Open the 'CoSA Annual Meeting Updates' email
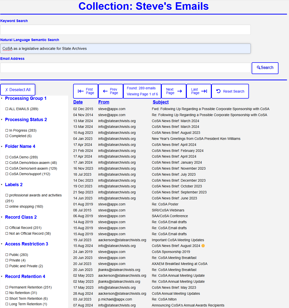289x308 pixels. tap(176, 293)
